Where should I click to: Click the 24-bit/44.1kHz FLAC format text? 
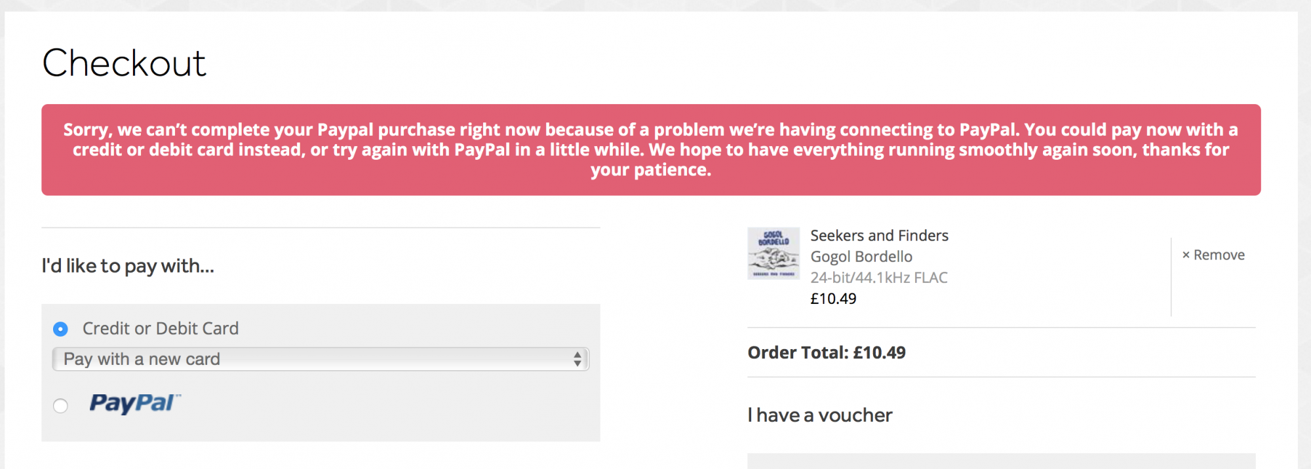[879, 278]
